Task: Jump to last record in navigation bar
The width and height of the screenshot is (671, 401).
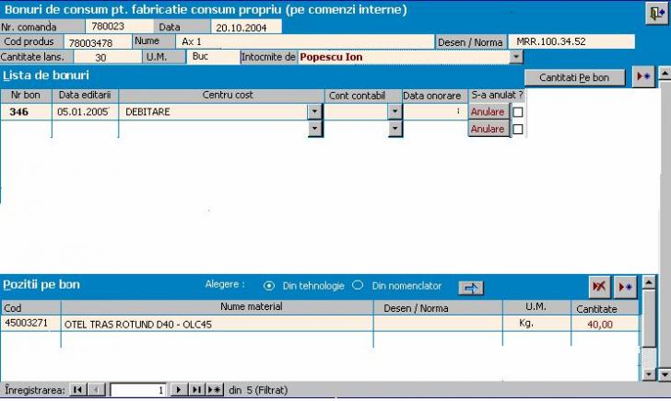Action: point(196,390)
